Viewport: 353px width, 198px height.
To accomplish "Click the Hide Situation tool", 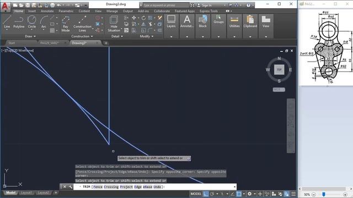I will click(114, 24).
